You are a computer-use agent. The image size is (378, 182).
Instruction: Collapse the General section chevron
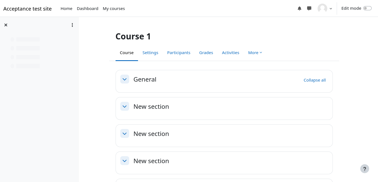point(125,79)
